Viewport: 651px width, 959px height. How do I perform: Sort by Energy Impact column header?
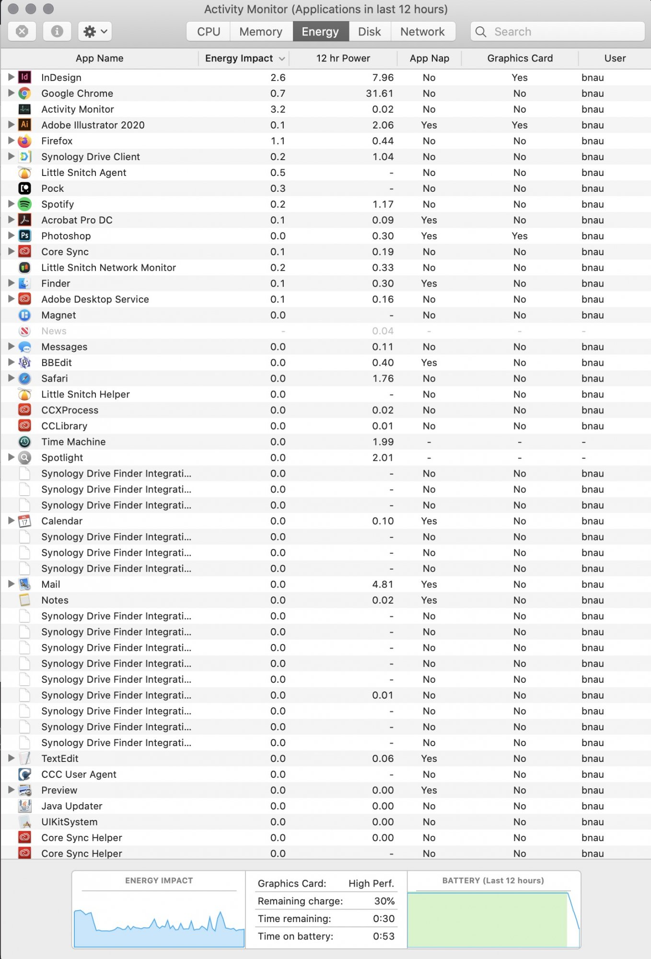244,58
